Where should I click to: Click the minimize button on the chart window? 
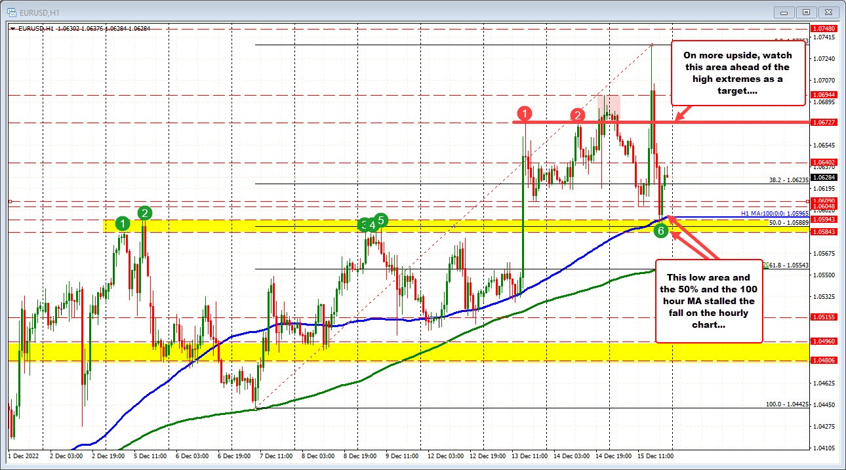click(x=783, y=12)
